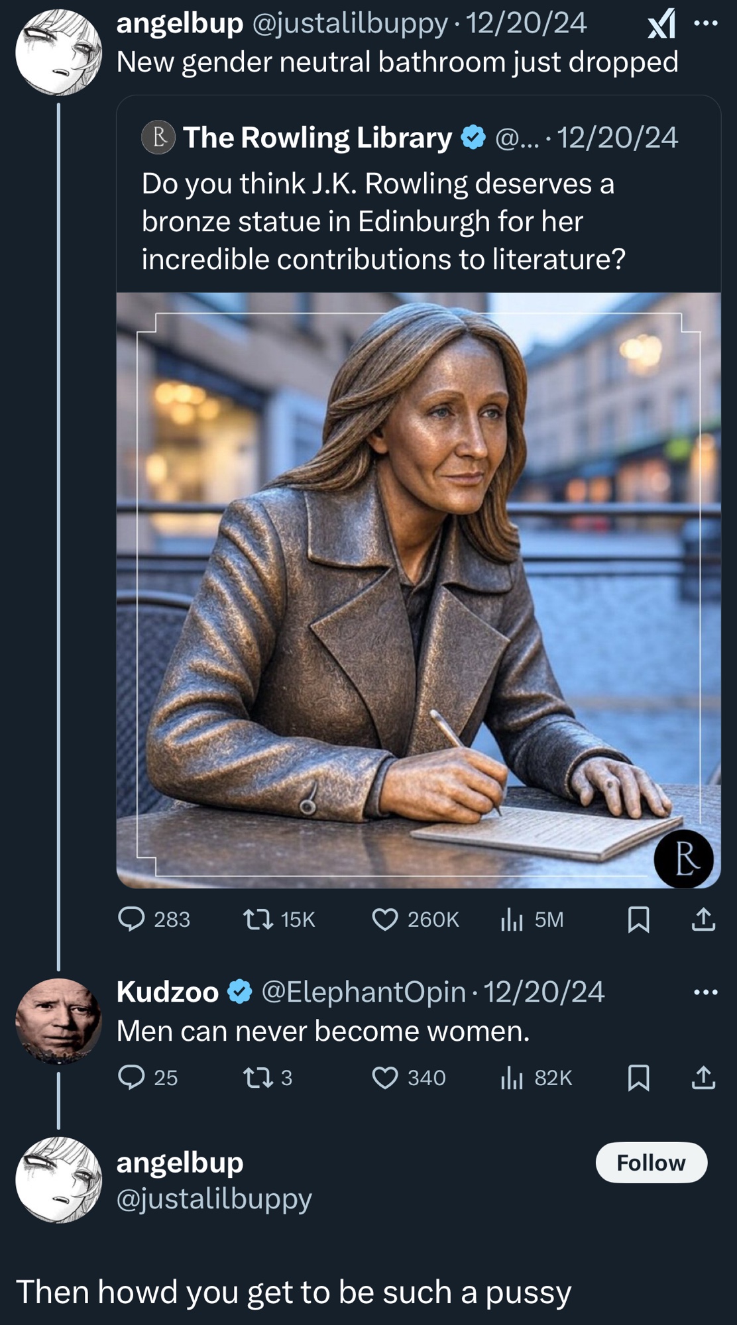Reply to The Rowling Library quoted post
The height and width of the screenshot is (1325, 737).
tap(131, 919)
